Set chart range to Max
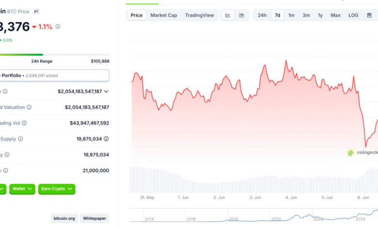The height and width of the screenshot is (227, 378). click(x=335, y=15)
